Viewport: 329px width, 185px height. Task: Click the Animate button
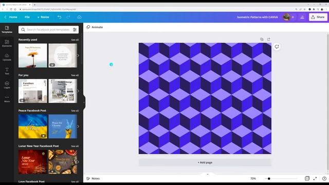95,27
